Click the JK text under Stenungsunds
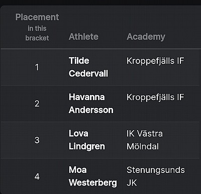The height and width of the screenshot is (194, 201). (132, 182)
